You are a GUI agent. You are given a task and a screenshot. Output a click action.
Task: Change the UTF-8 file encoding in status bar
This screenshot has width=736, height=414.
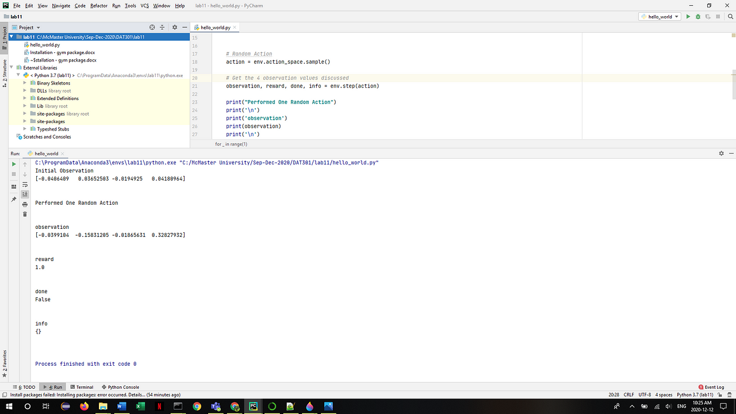click(645, 394)
